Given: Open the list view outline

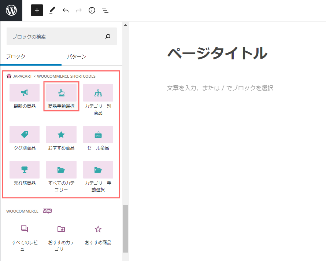Looking at the screenshot, I should (105, 10).
